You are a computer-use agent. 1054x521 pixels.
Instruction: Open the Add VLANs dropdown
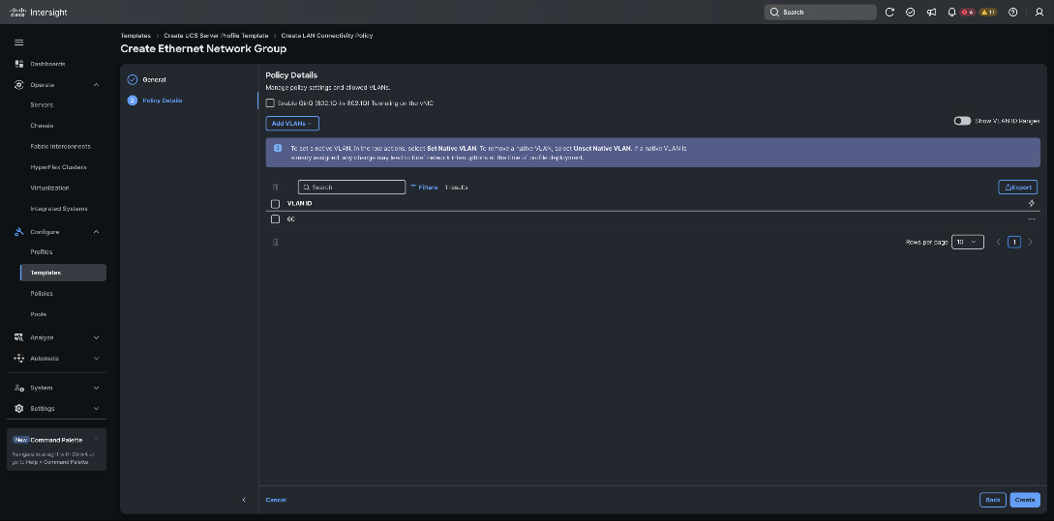tap(291, 124)
